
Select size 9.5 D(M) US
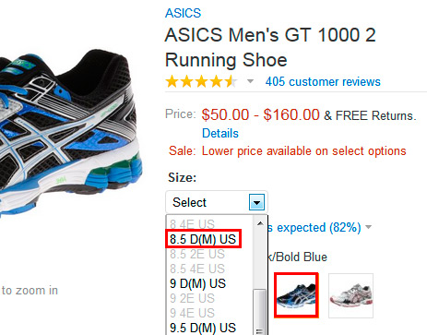coord(203,328)
